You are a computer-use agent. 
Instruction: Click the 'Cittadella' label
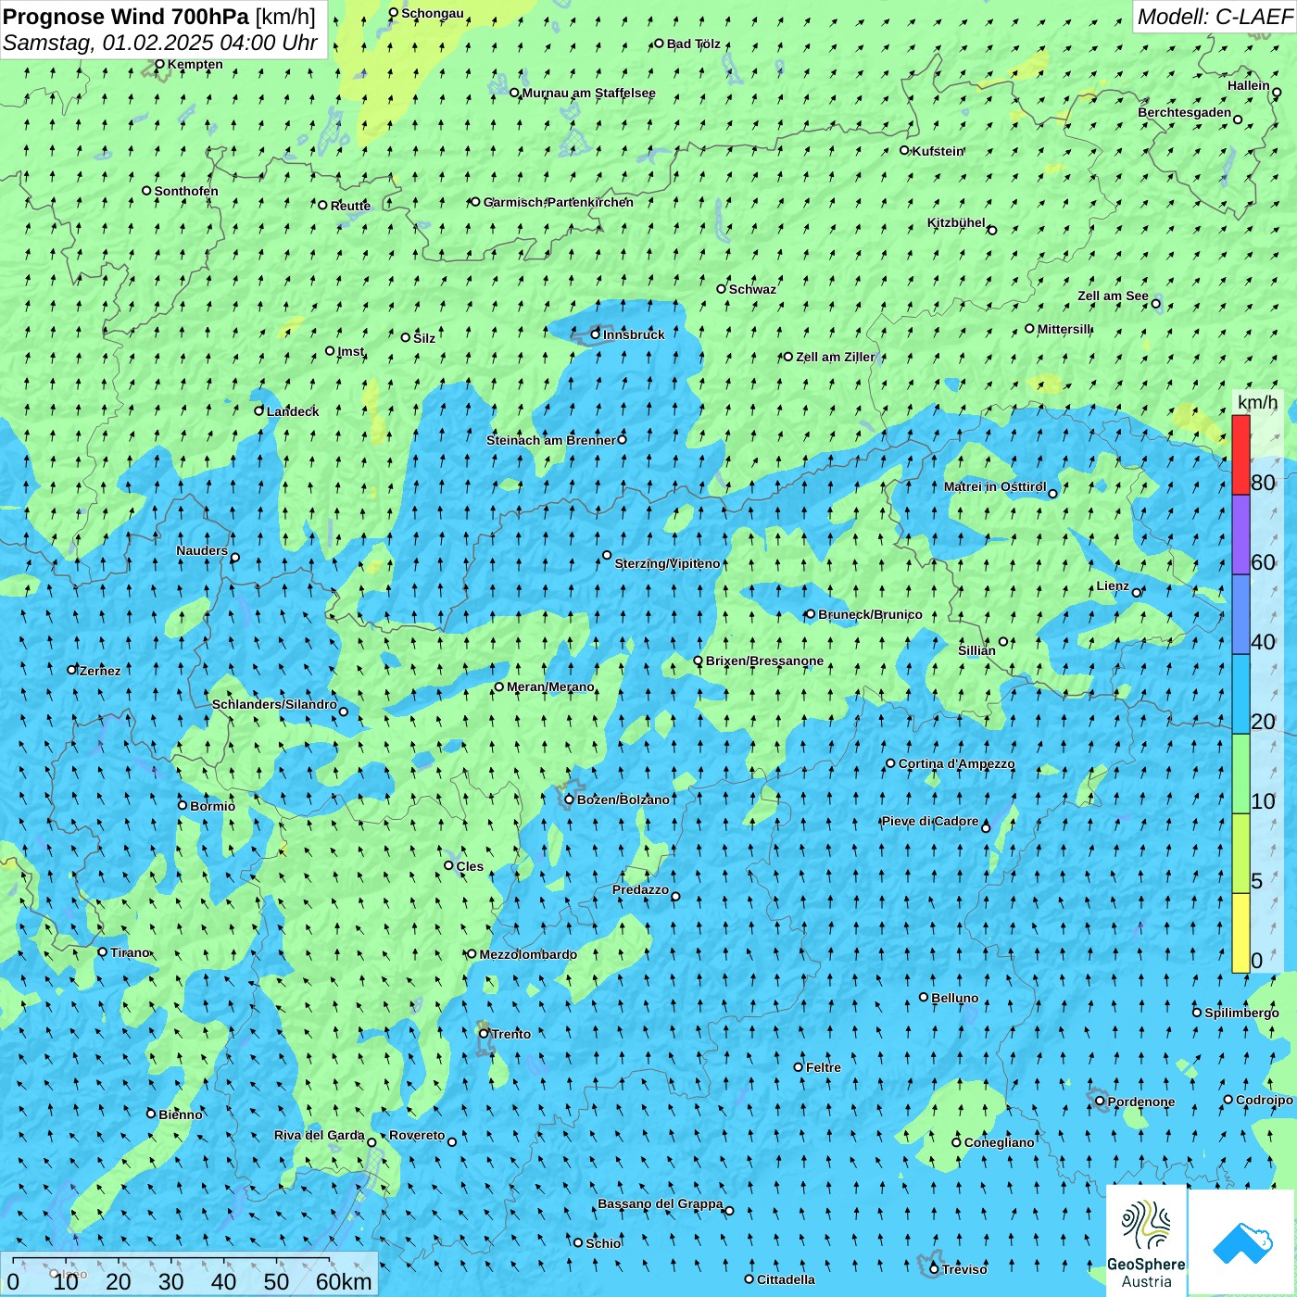pyautogui.click(x=786, y=1279)
